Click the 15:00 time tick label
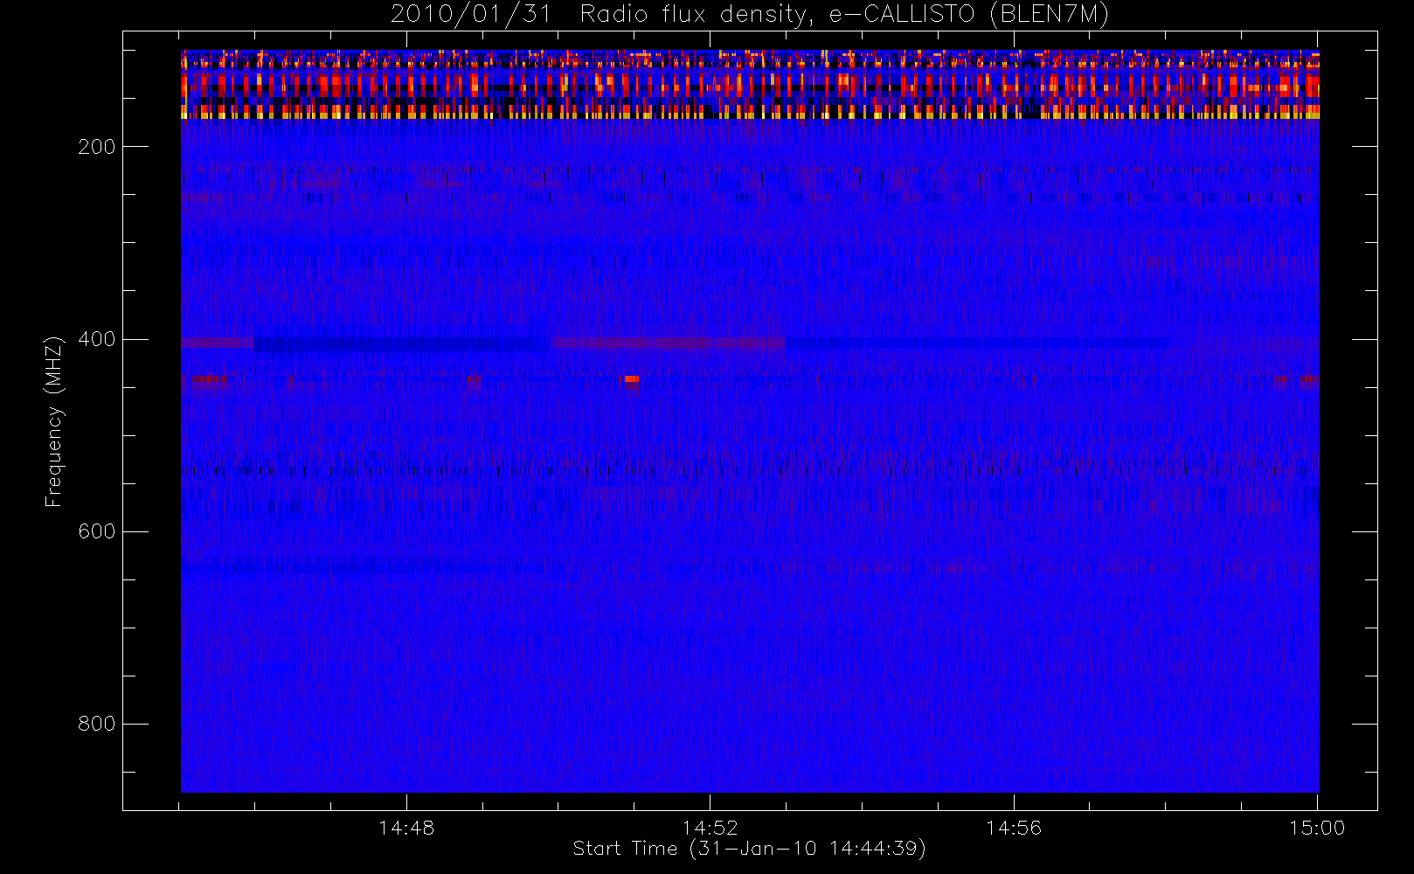 pyautogui.click(x=1317, y=828)
